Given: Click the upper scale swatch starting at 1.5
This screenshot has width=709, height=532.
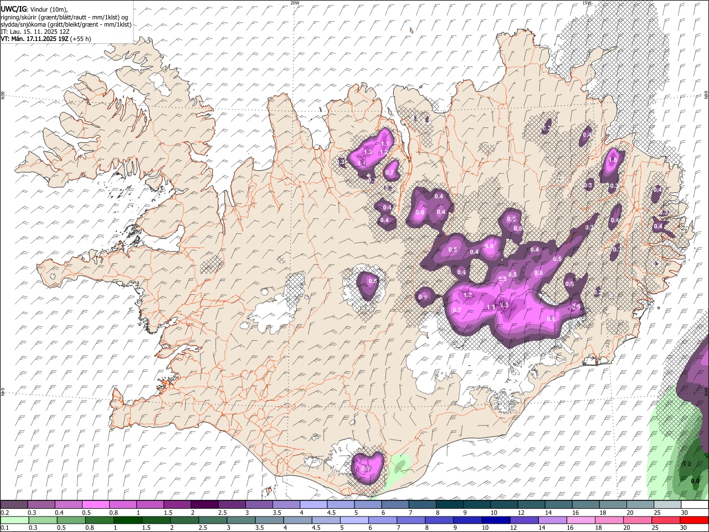Looking at the screenshot, I should coord(177,505).
